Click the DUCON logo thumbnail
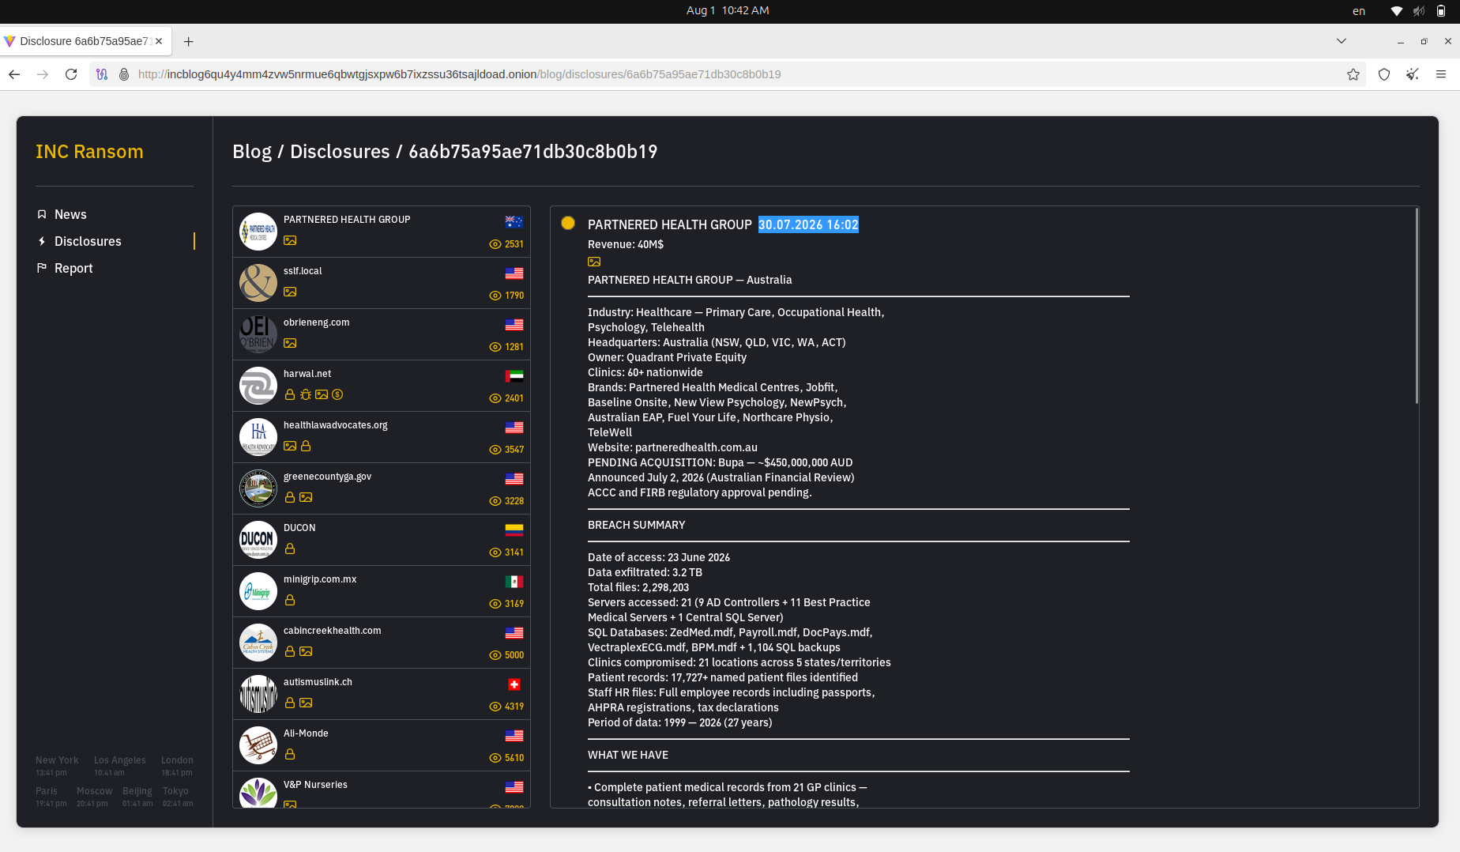Screen dimensions: 1460x852 (x=258, y=540)
